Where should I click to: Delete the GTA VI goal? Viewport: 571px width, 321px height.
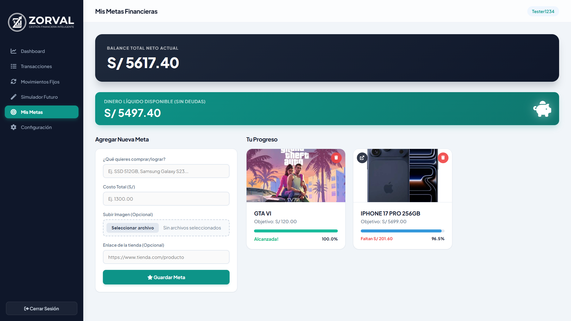pos(336,158)
